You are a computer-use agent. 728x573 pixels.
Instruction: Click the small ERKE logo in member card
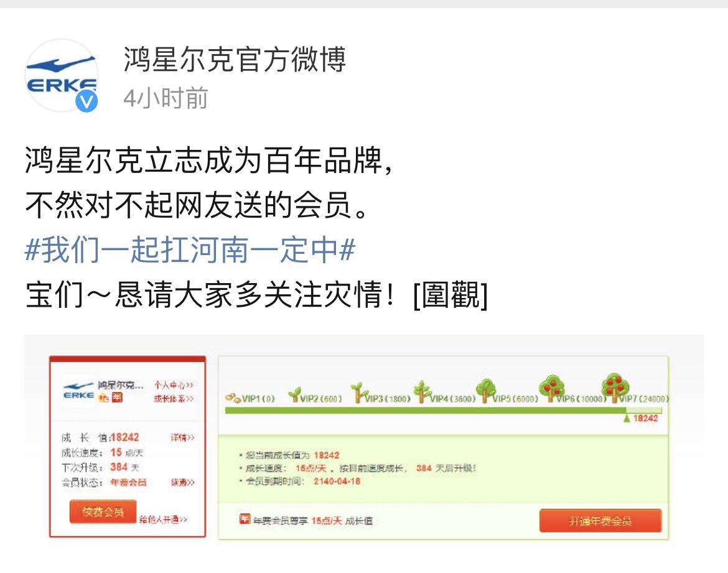click(x=78, y=391)
